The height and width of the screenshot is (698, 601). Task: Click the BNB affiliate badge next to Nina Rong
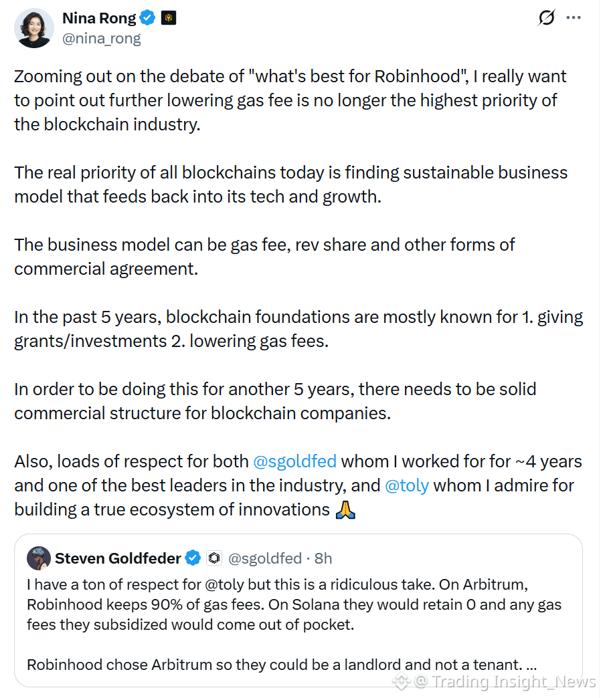coord(169,18)
